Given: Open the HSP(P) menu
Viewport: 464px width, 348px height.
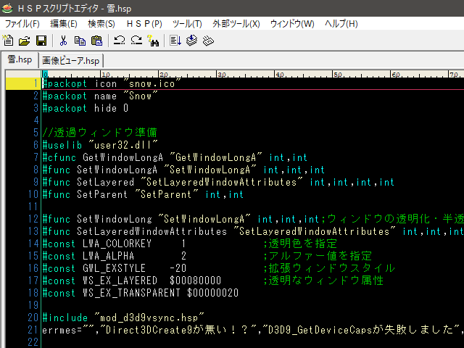Looking at the screenshot, I should pyautogui.click(x=144, y=24).
